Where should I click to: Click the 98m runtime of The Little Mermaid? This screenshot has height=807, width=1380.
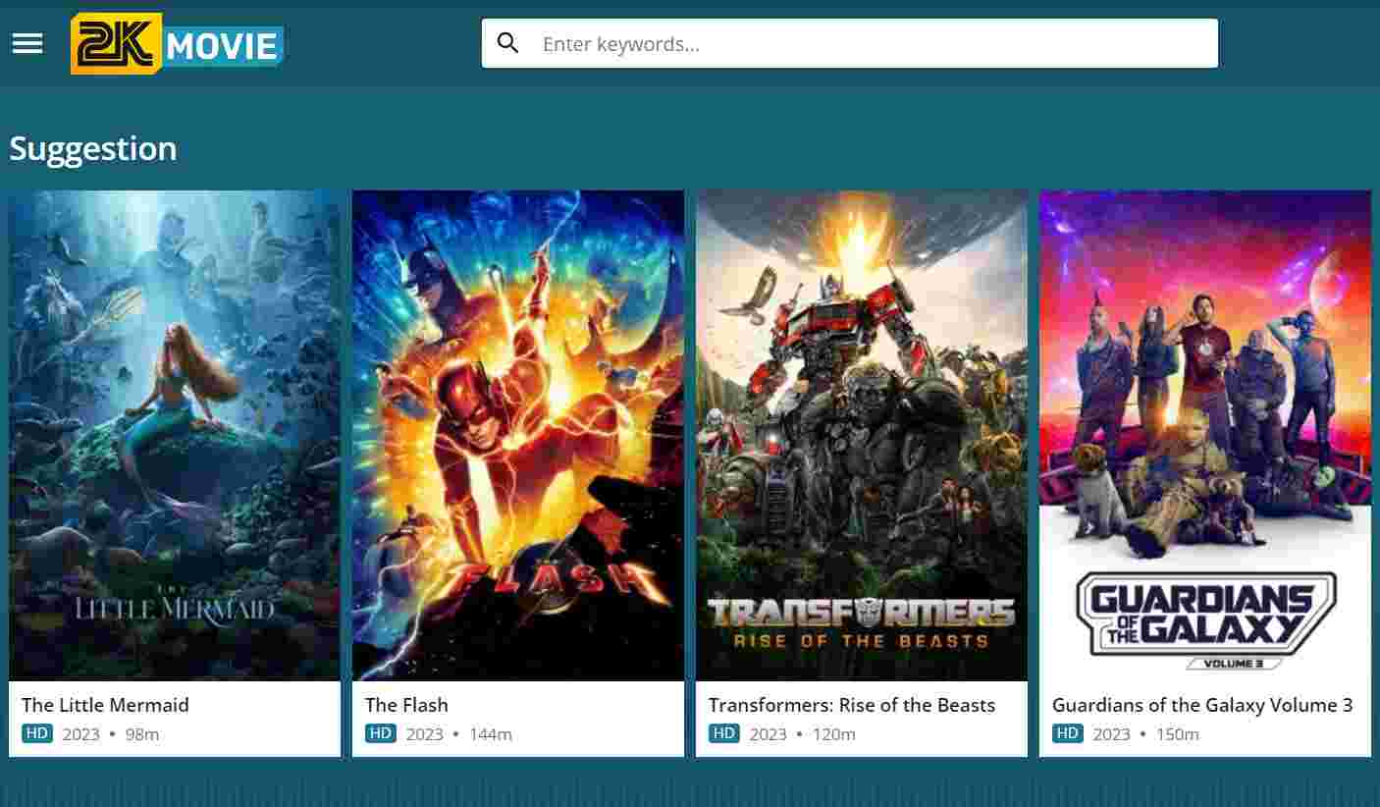142,734
